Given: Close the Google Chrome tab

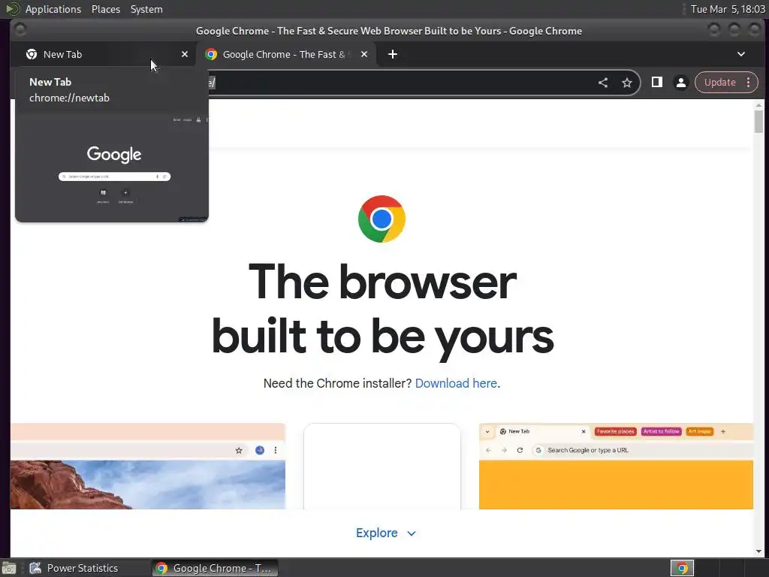Looking at the screenshot, I should [364, 54].
